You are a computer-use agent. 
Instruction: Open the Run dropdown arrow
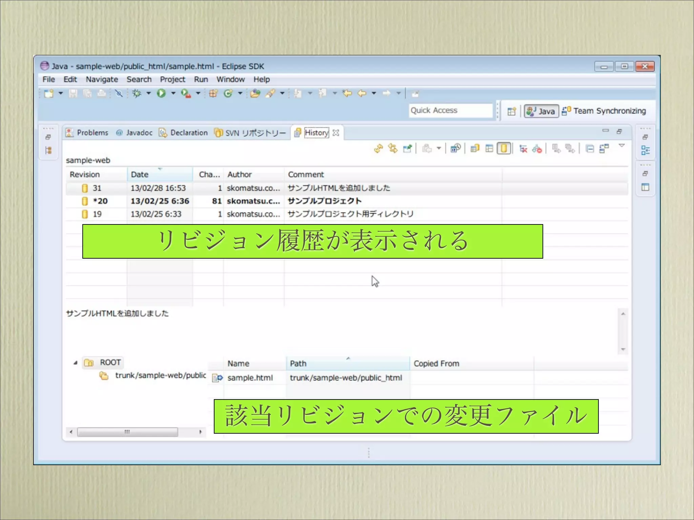(x=173, y=93)
